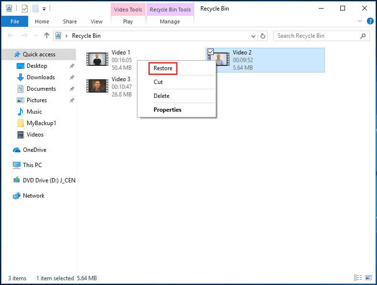
Task: Open Videos in the navigation pane
Action: pyautogui.click(x=35, y=135)
